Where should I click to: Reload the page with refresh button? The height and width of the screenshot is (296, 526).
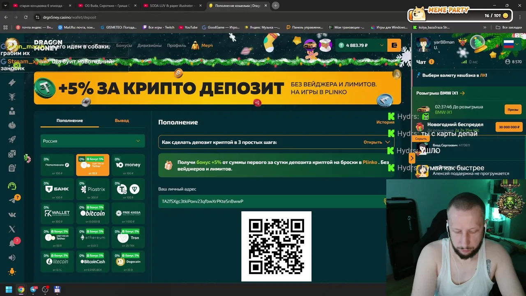25,17
